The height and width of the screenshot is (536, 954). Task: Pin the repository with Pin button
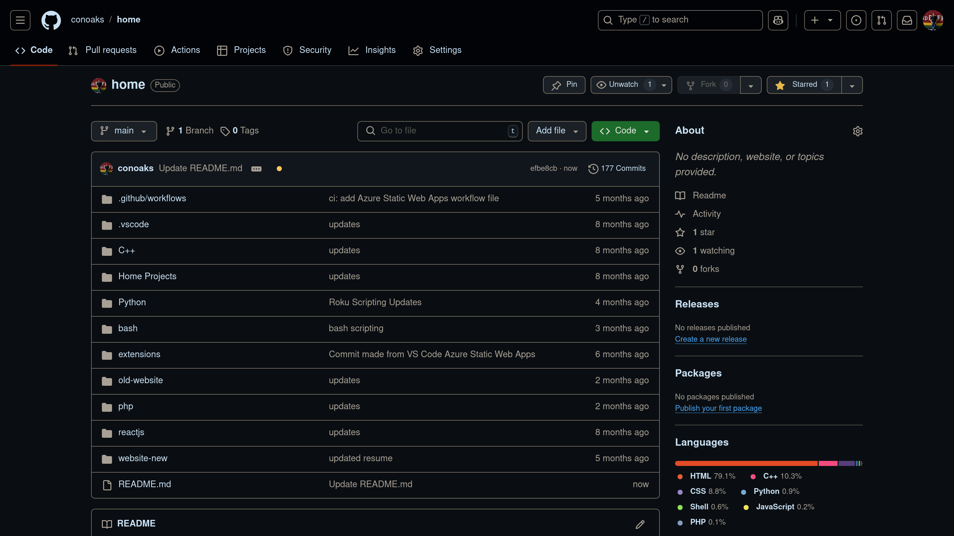564,85
